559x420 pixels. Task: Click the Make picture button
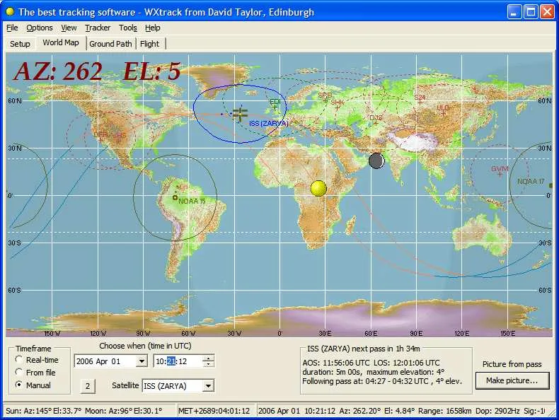(x=512, y=380)
